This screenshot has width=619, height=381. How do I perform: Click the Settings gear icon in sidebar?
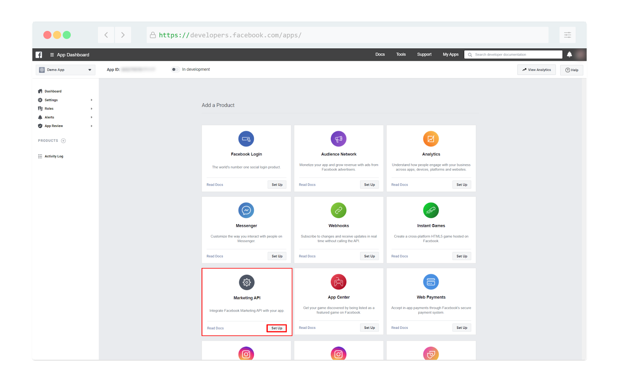point(40,100)
